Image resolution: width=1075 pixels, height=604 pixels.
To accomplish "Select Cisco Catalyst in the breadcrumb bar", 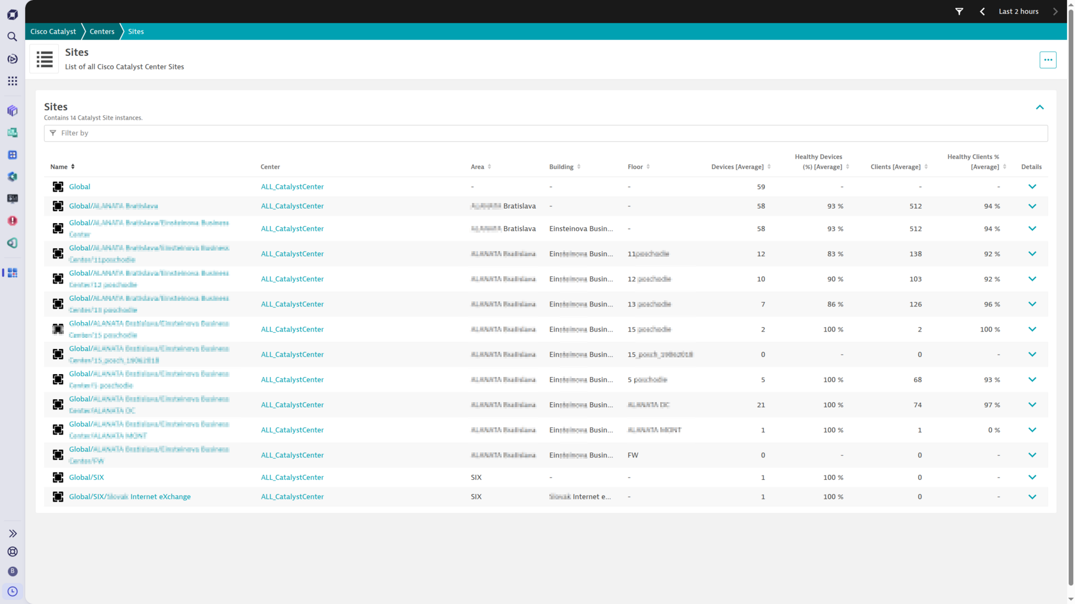I will 53,31.
